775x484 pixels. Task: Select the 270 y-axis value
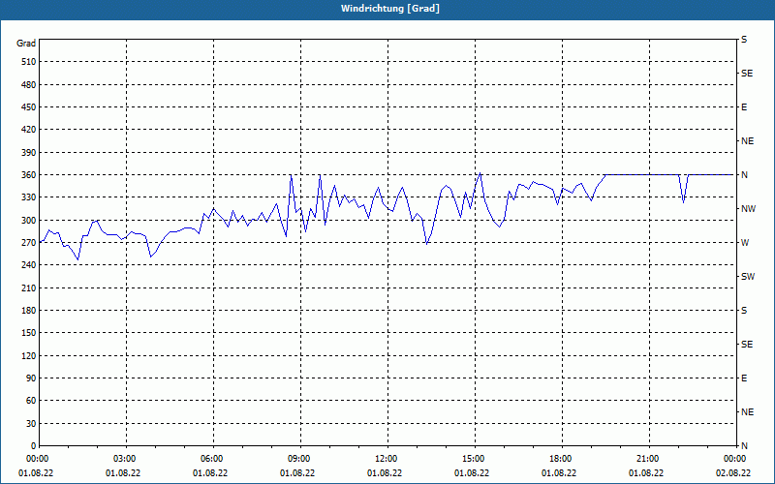[x=29, y=243]
